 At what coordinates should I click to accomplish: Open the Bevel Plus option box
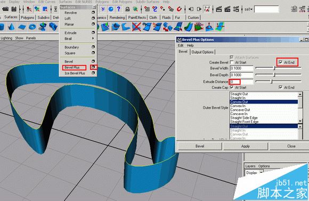coord(93,67)
